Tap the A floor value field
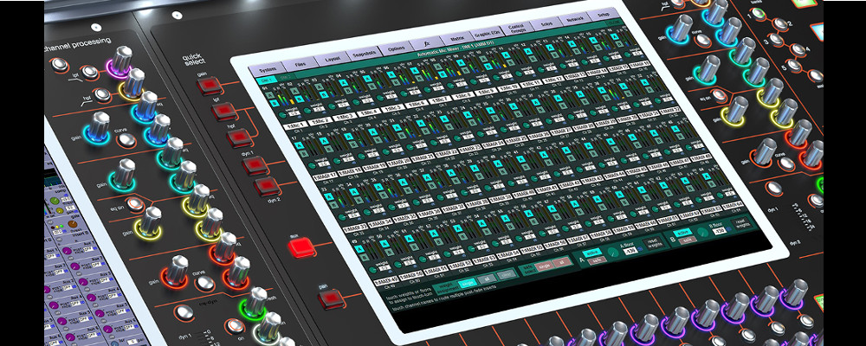This screenshot has height=346, width=866. 630,251
